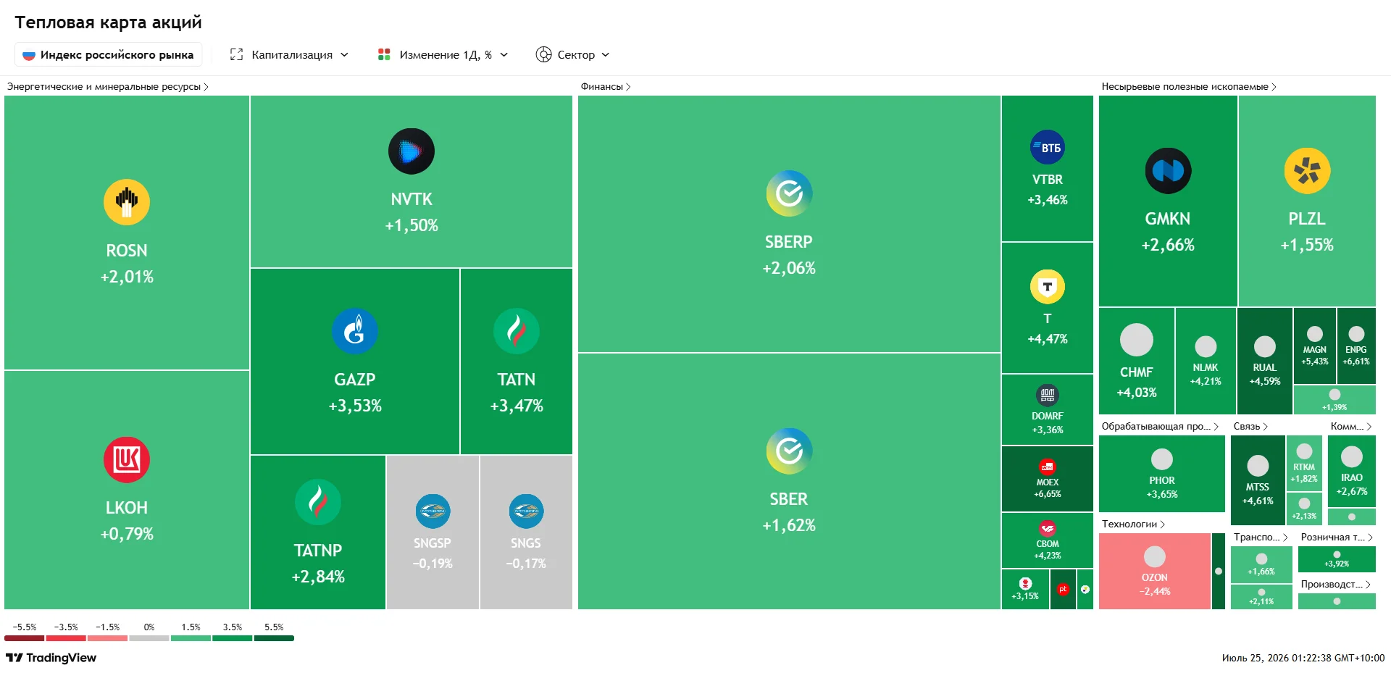This screenshot has width=1391, height=673.
Task: Select the 3.5% green legend swatch
Action: (233, 638)
